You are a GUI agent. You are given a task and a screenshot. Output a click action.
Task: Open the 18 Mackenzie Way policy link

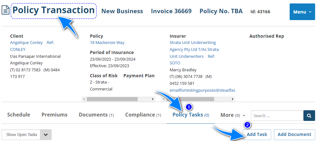[107, 42]
